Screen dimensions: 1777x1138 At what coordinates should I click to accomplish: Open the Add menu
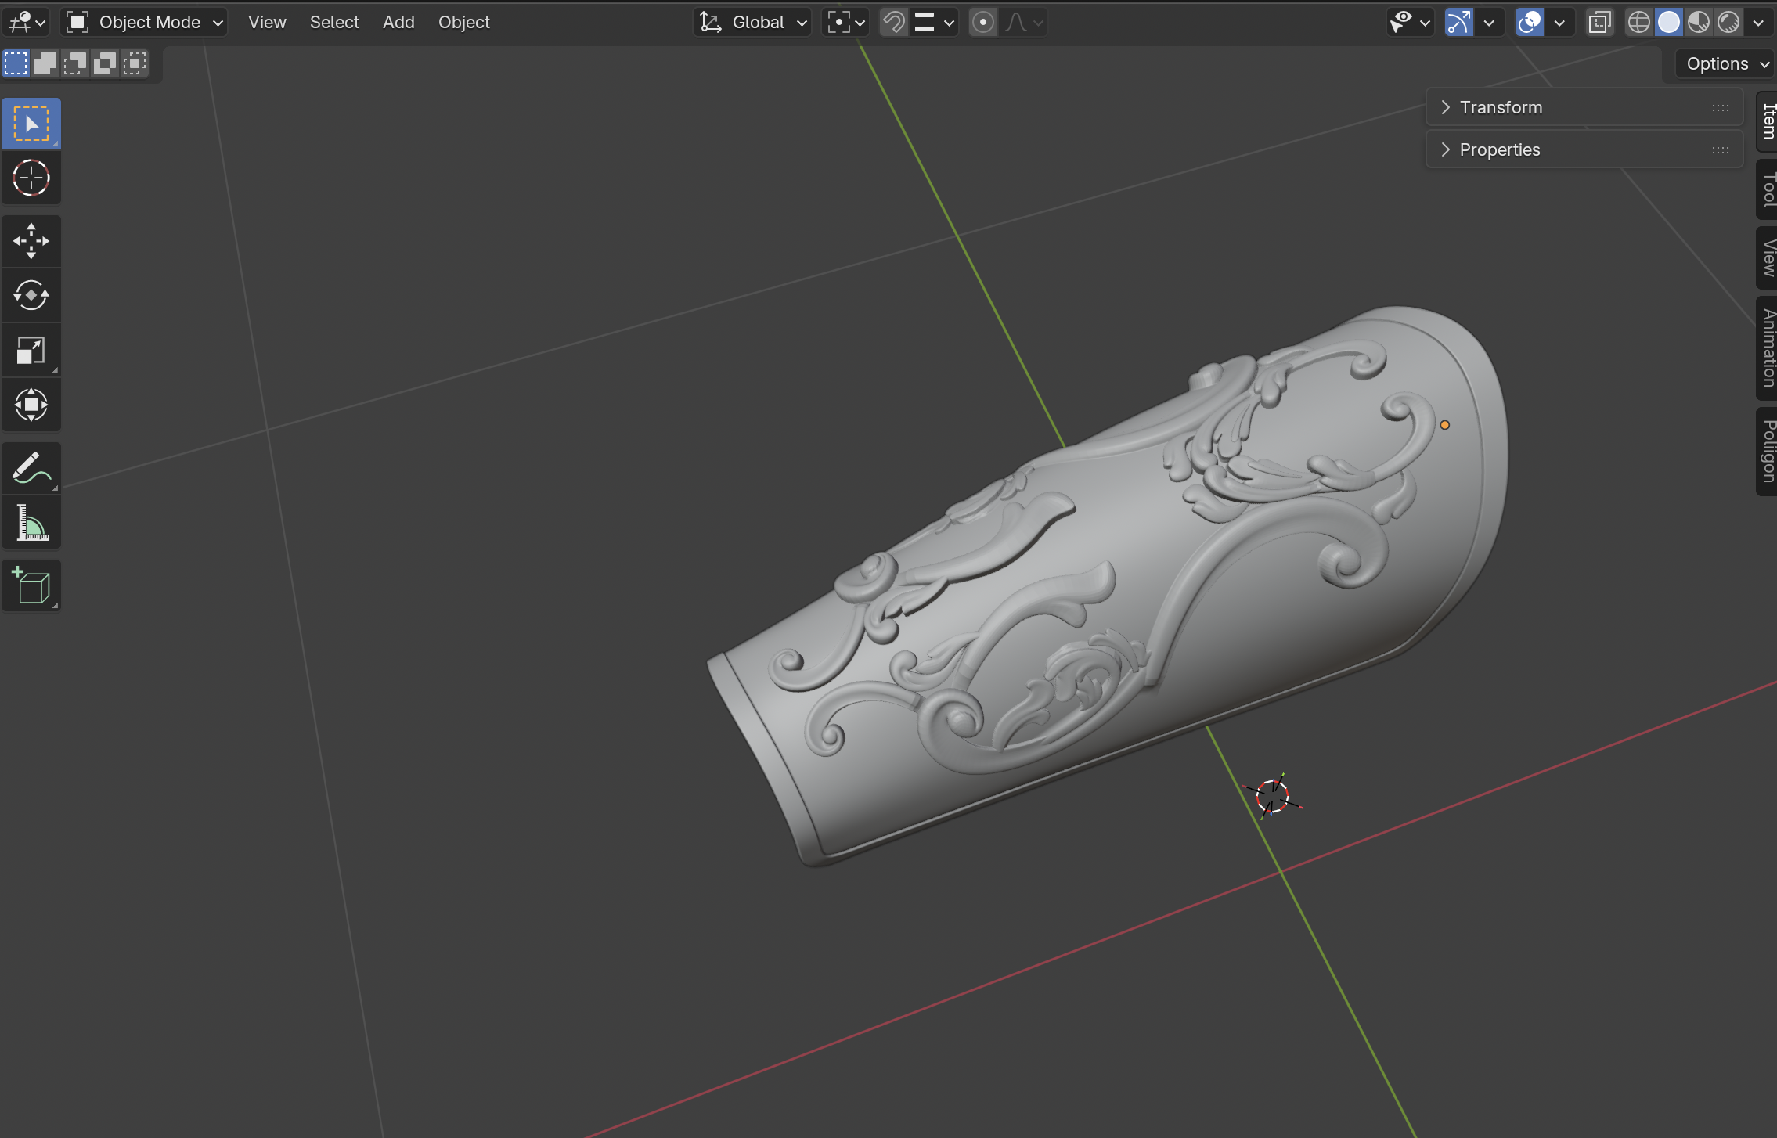tap(398, 22)
